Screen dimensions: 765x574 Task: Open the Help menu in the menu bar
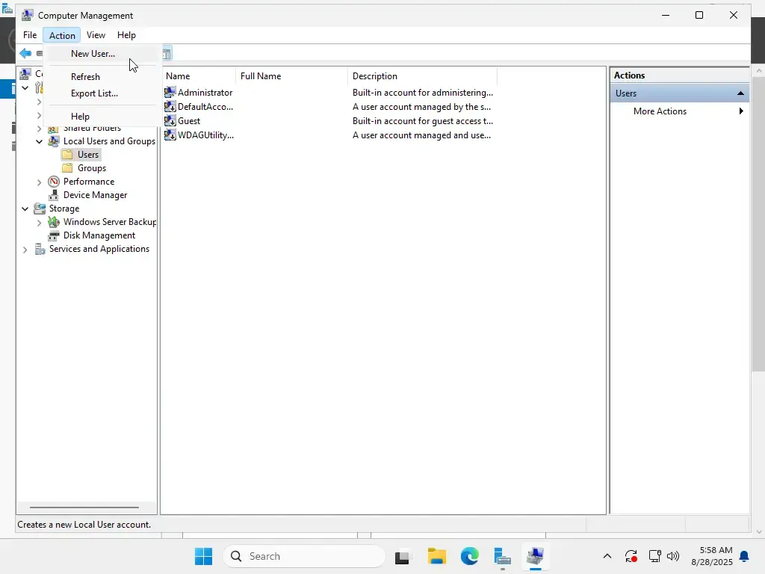[x=126, y=35]
